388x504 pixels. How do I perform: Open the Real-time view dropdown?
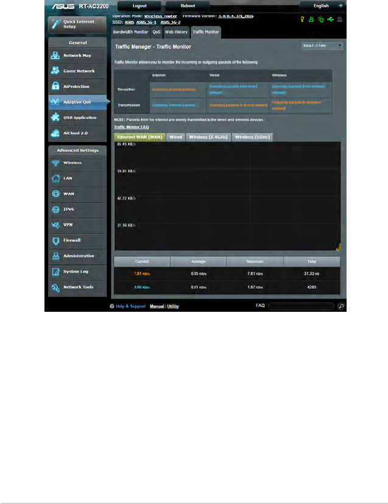[x=322, y=46]
